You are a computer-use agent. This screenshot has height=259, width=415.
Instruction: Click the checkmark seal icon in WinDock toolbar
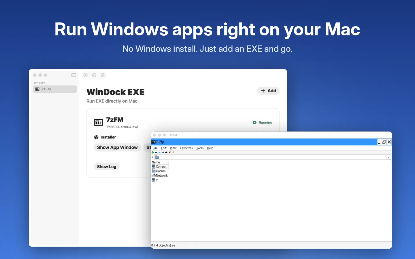[x=94, y=75]
